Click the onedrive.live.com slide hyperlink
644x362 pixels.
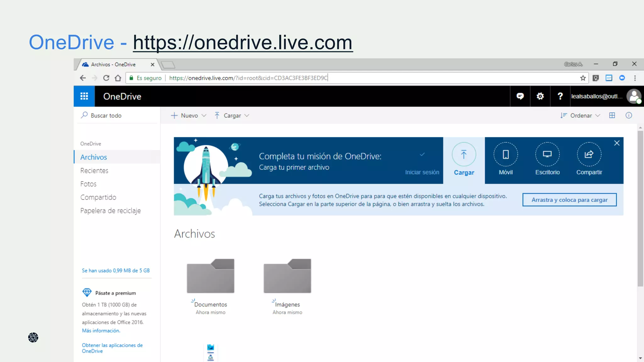point(243,42)
